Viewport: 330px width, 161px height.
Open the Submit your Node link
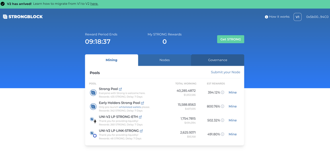point(225,72)
